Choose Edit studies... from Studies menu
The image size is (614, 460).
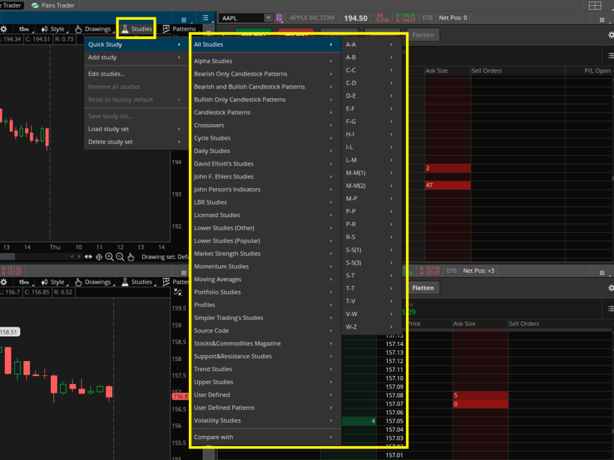(x=136, y=74)
